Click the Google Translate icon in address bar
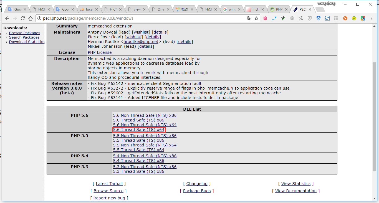The image size is (379, 203). pyautogui.click(x=249, y=18)
